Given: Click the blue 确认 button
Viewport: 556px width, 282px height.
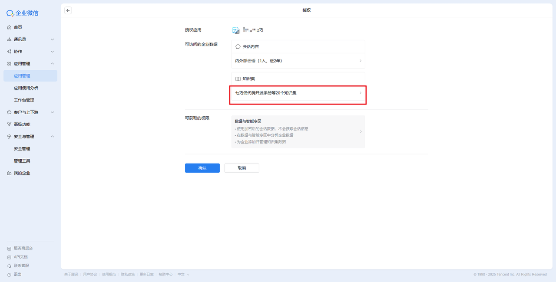Looking at the screenshot, I should (x=202, y=168).
